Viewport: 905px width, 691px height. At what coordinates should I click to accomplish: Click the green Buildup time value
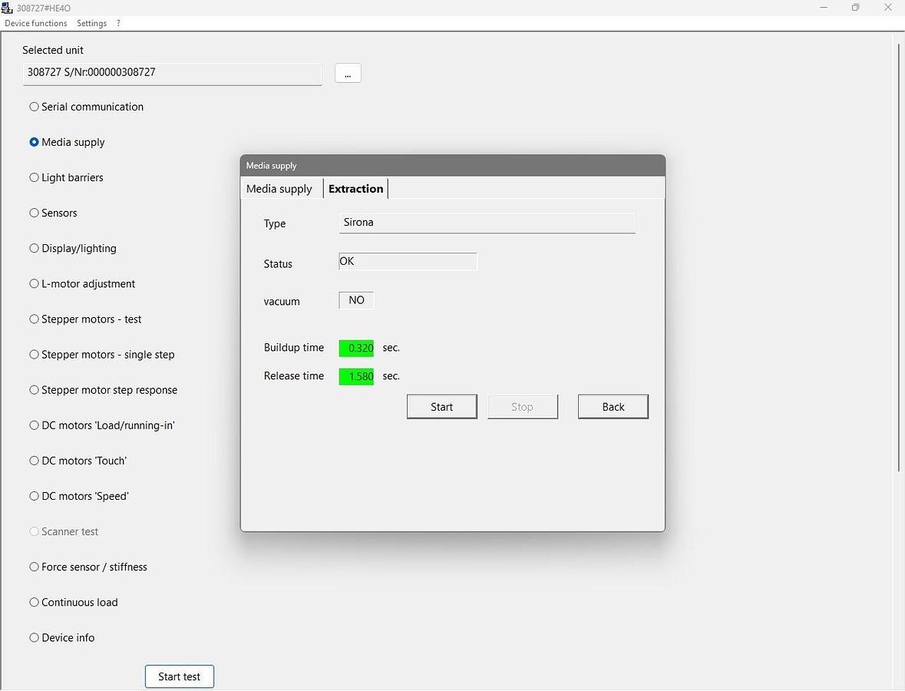point(356,348)
